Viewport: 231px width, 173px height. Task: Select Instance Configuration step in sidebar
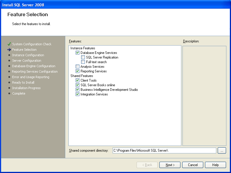tap(28, 55)
